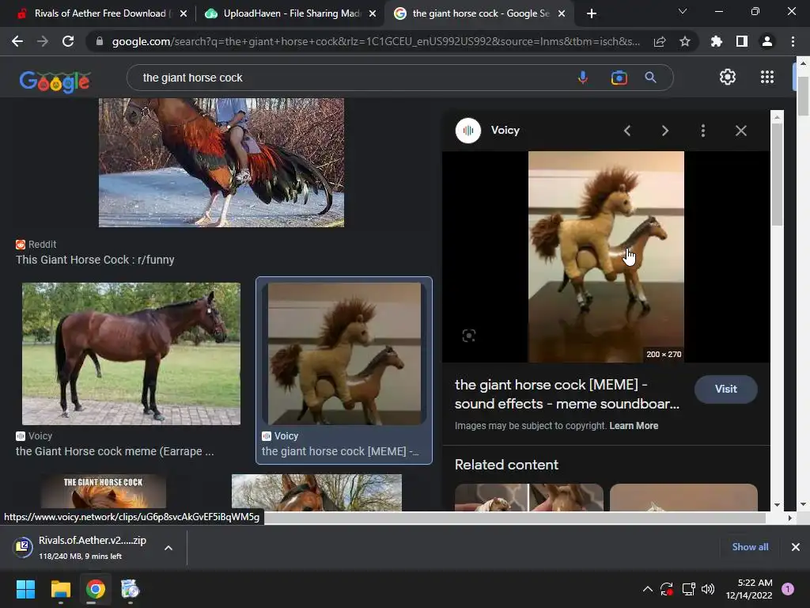Open the Giant Horse cock meme (Earrape result
Viewport: 810px width, 608px height.
[x=115, y=451]
